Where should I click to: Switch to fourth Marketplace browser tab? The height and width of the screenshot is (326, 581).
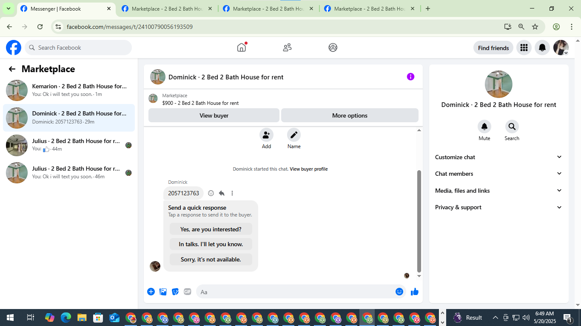point(370,8)
